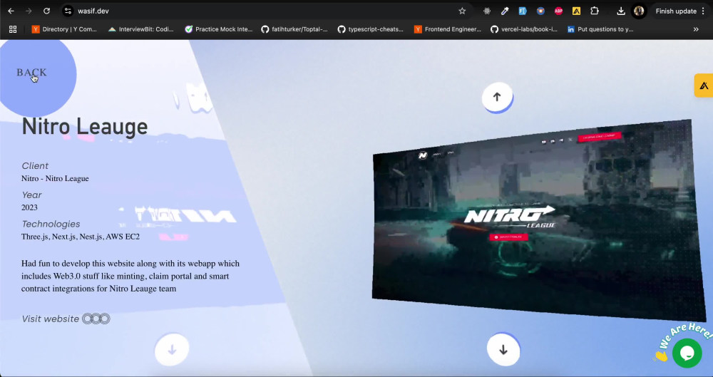Click the Finish update button
The image size is (713, 377).
(676, 11)
